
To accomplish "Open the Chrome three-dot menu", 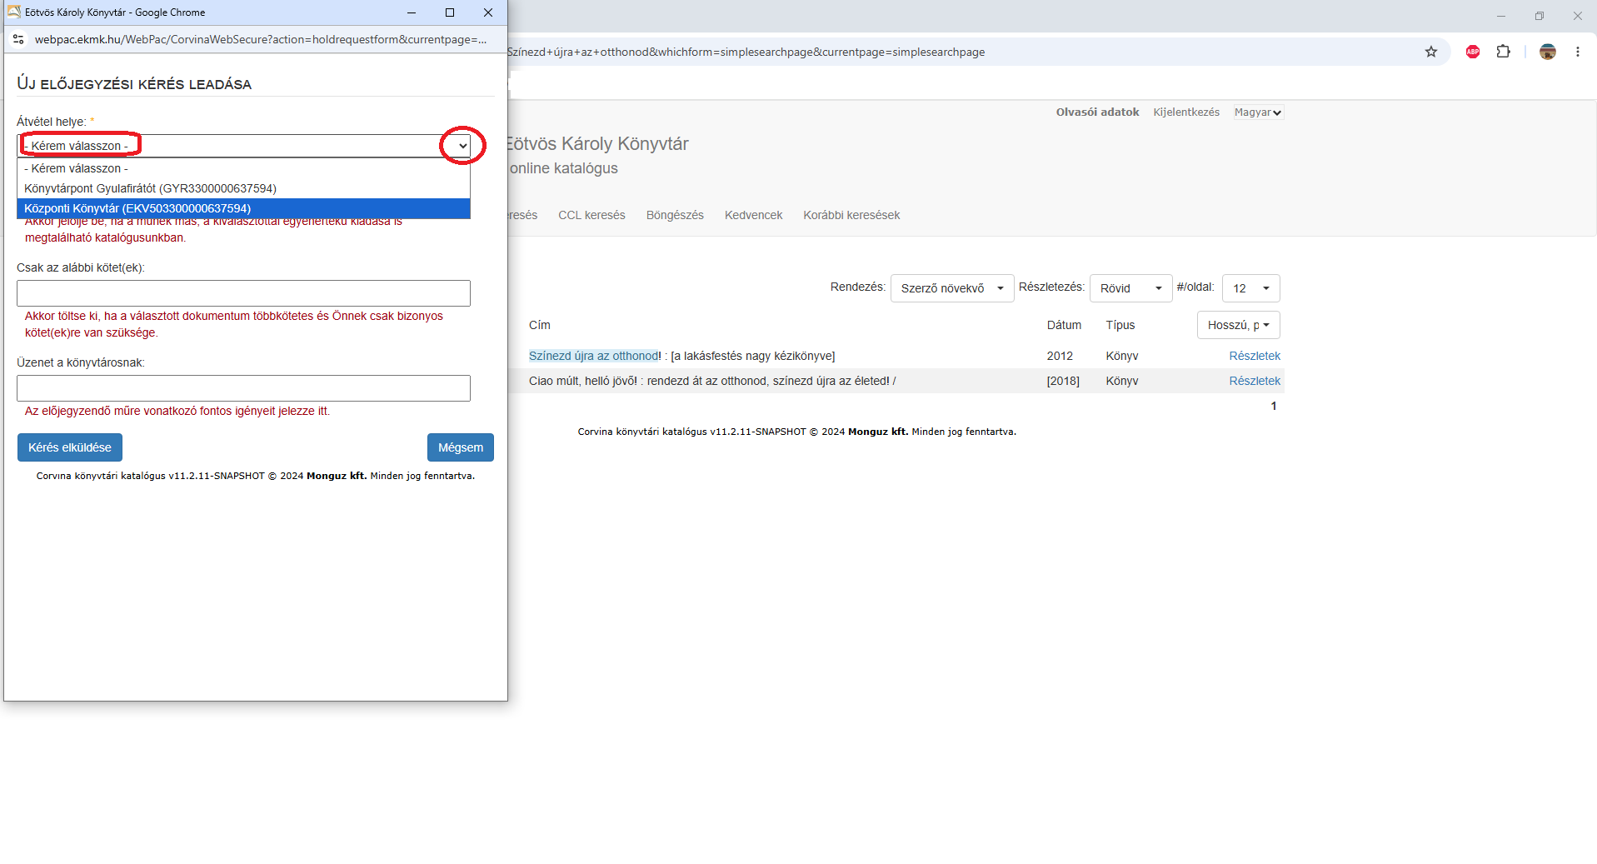I will coord(1578,52).
